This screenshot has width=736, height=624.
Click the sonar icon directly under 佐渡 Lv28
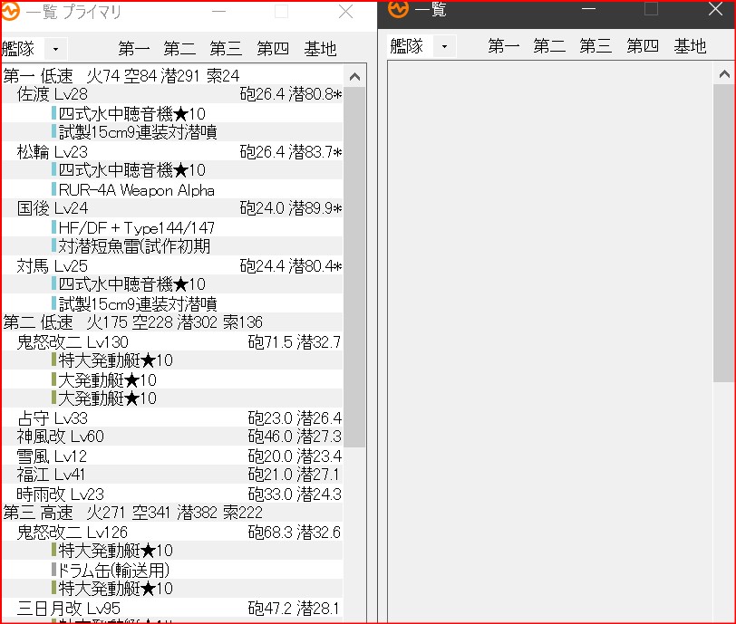(54, 113)
